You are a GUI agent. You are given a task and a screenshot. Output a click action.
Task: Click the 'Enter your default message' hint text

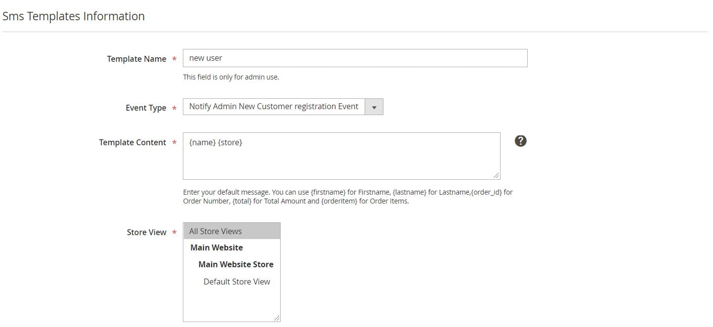(348, 197)
